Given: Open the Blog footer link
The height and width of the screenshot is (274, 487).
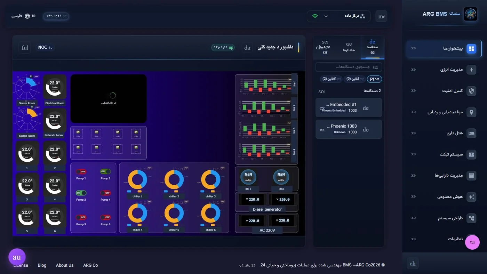Looking at the screenshot, I should tap(42, 265).
